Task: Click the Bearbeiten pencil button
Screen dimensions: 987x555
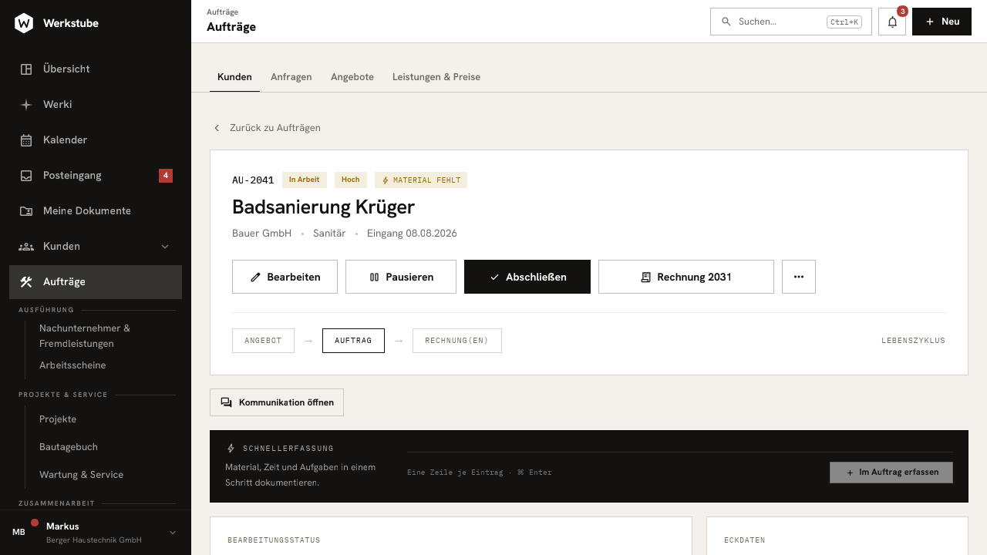Action: click(x=285, y=277)
